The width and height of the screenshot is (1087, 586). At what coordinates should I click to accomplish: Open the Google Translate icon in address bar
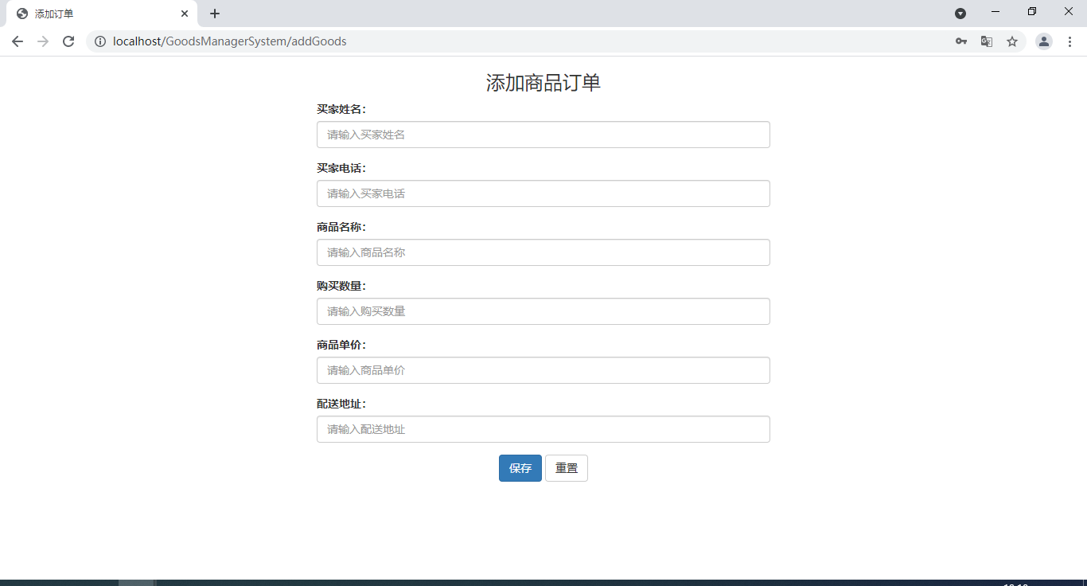[987, 41]
